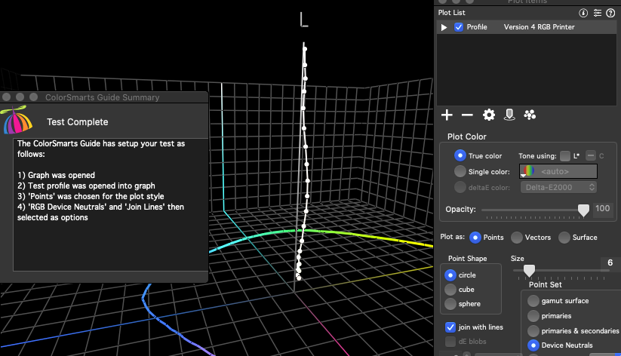Viewport: 621px width, 356px height.
Task: Click the Opacity slider handle
Action: tap(583, 209)
